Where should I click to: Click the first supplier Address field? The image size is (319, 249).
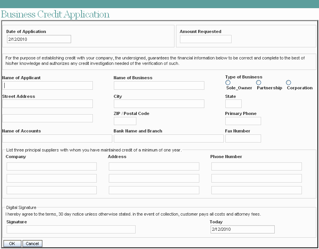pyautogui.click(x=154, y=166)
